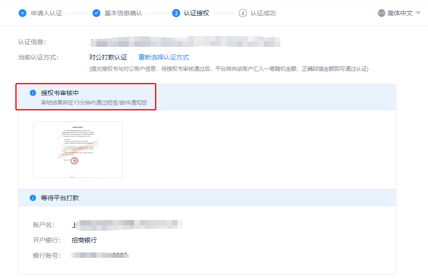Click the checkmark icon on 基本信息确认 step

(96, 13)
